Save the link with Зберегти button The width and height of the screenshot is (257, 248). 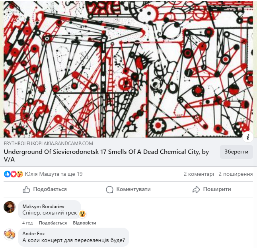tap(236, 152)
